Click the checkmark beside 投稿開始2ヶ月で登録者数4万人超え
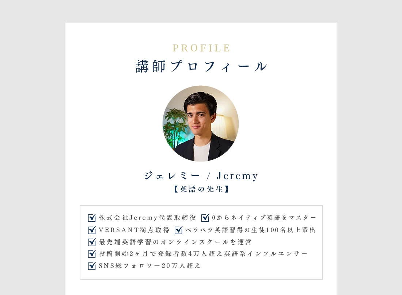This screenshot has height=295, width=402. tap(92, 254)
